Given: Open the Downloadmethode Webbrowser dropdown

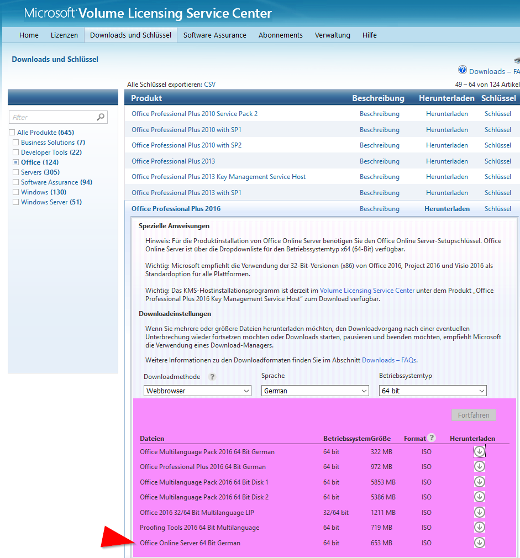Looking at the screenshot, I should pos(197,391).
